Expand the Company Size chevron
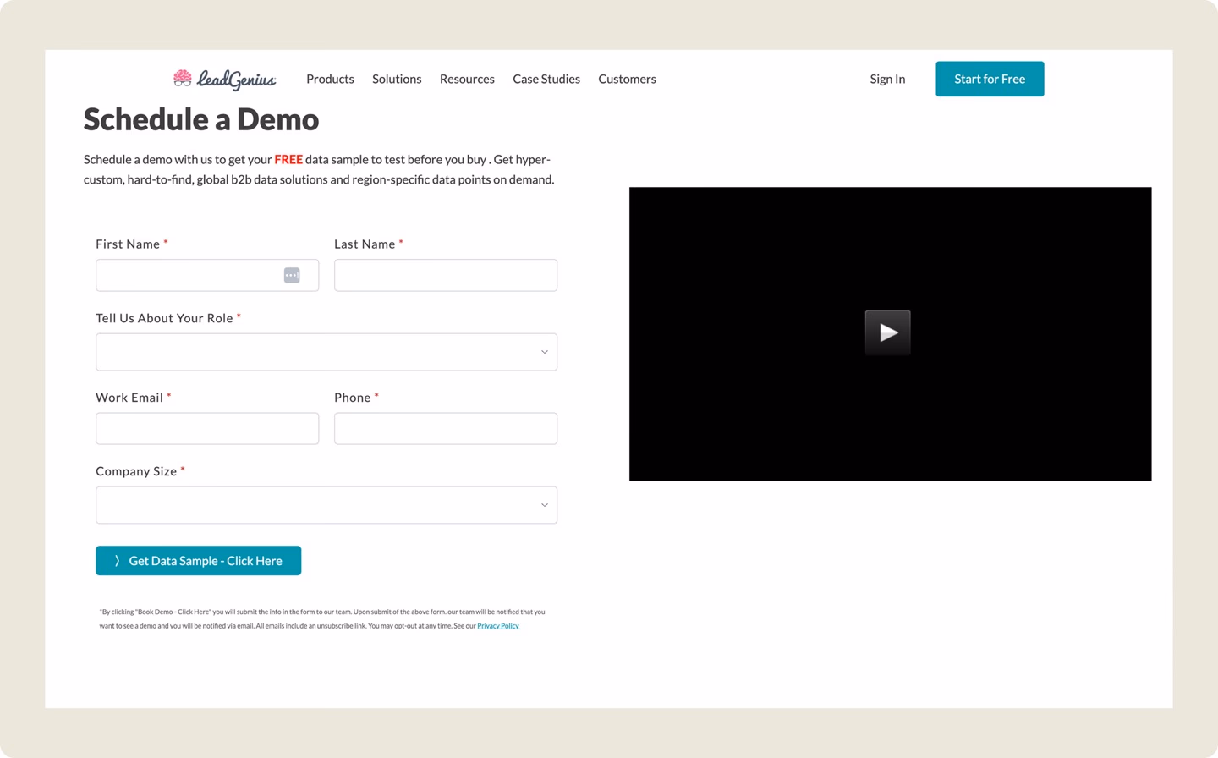1218x758 pixels. 544,504
